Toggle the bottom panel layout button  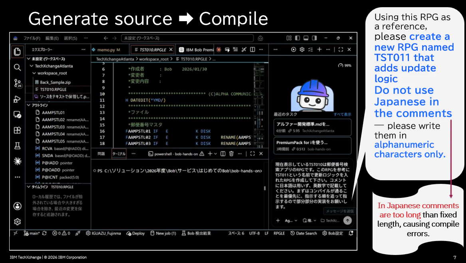point(306,38)
